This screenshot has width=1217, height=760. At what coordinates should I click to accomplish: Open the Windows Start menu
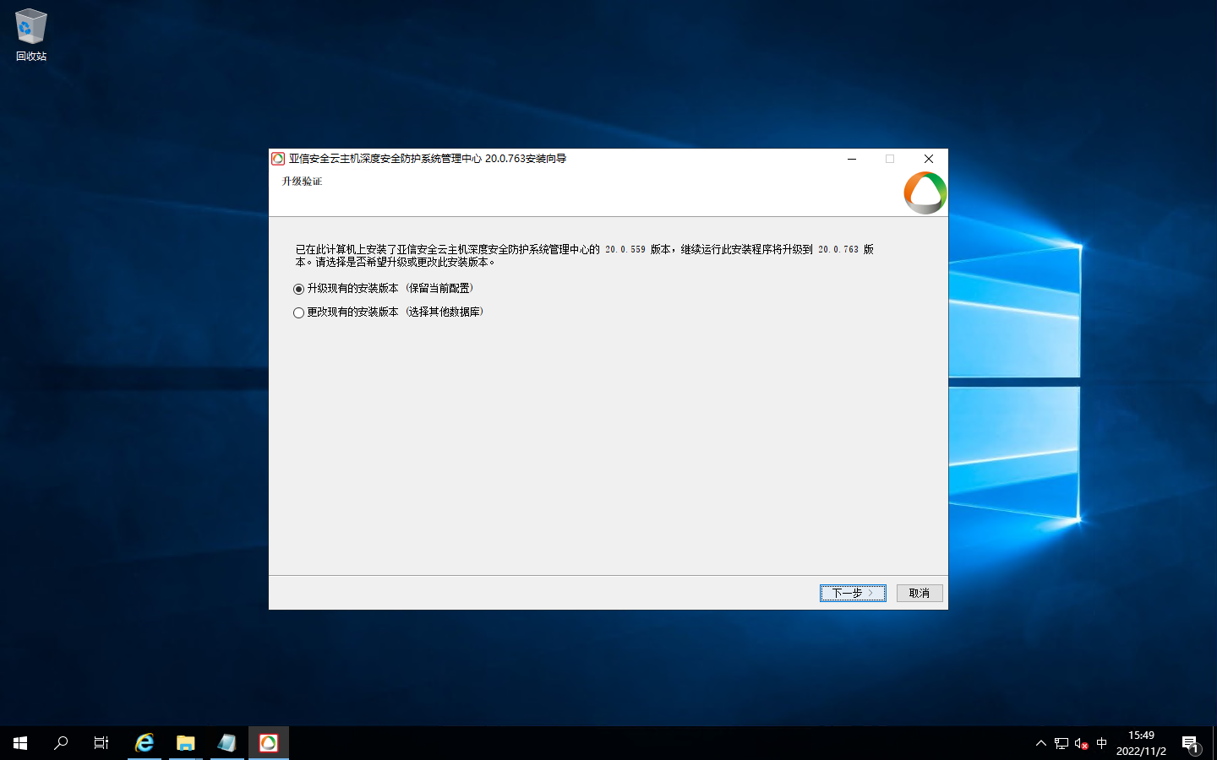click(20, 743)
